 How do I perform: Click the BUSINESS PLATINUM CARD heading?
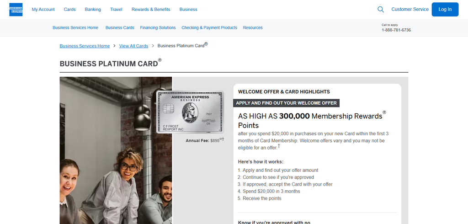(x=111, y=64)
